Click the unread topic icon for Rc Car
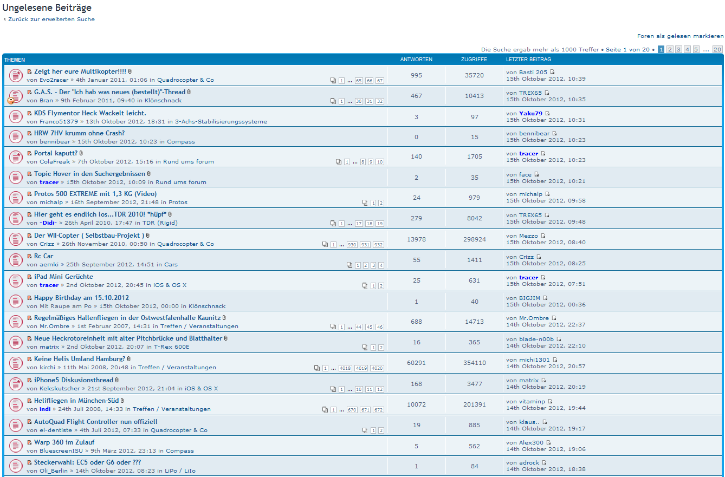The width and height of the screenshot is (725, 477). click(x=15, y=260)
